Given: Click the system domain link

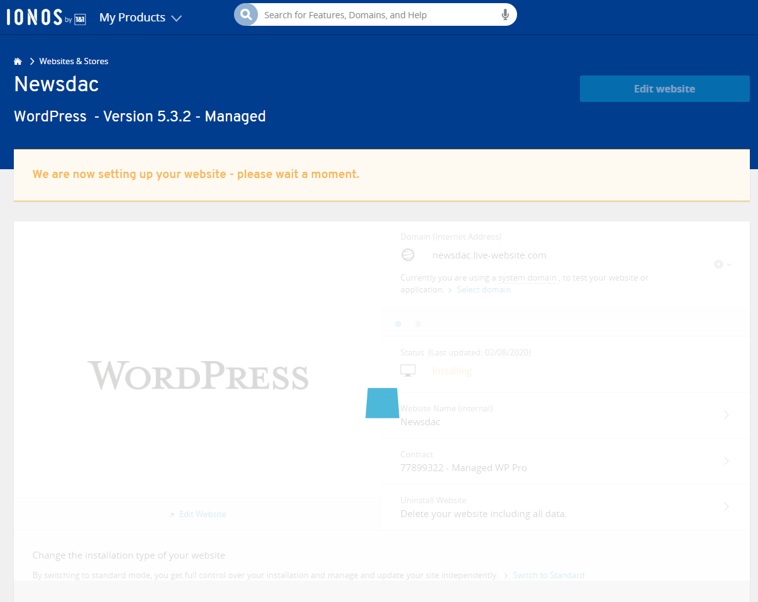Looking at the screenshot, I should coord(527,277).
